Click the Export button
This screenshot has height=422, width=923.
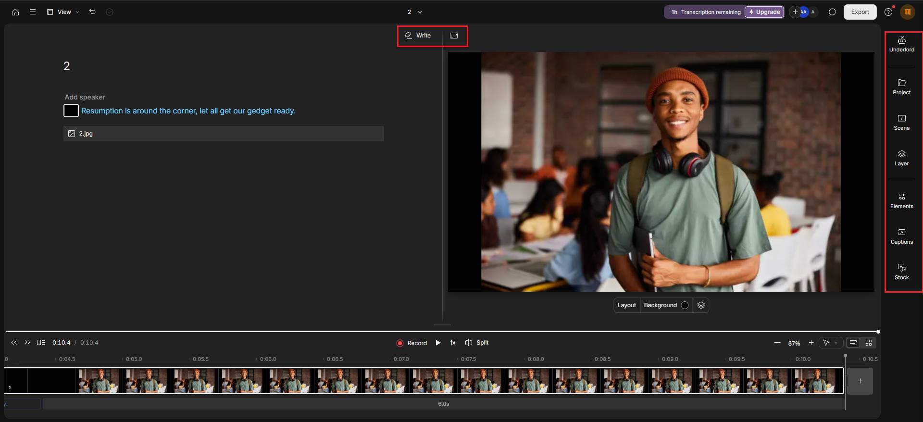(x=860, y=12)
